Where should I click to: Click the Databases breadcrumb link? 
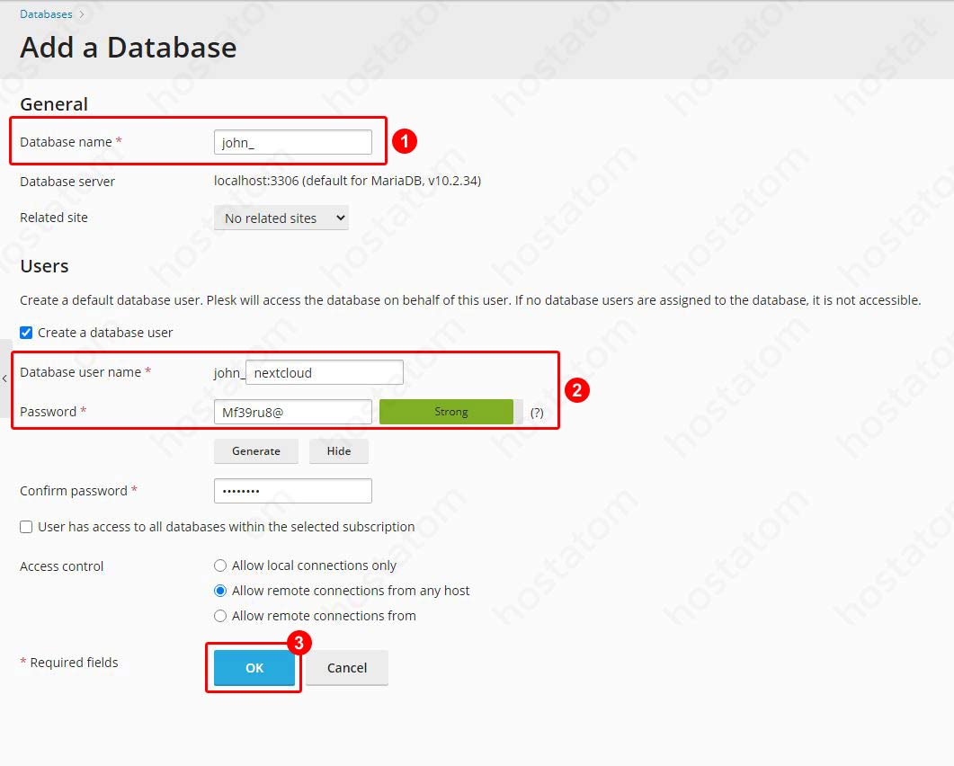[46, 14]
